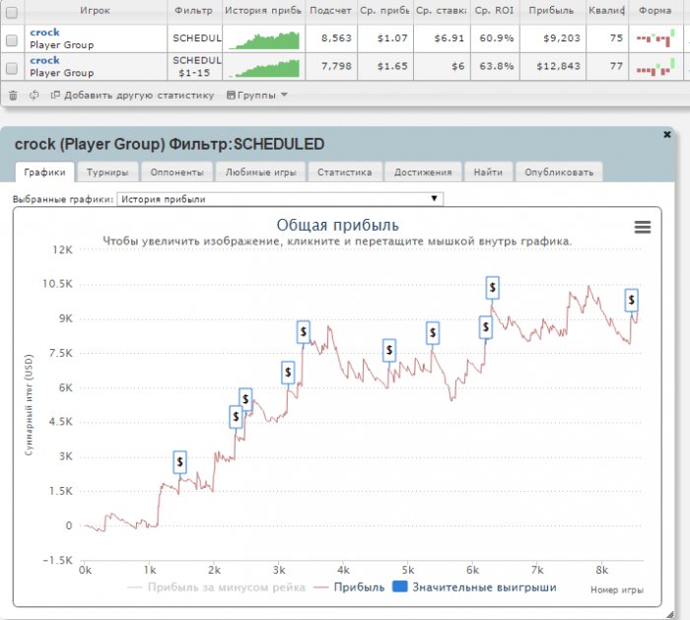Click second row profit history thumbnail

(x=264, y=67)
